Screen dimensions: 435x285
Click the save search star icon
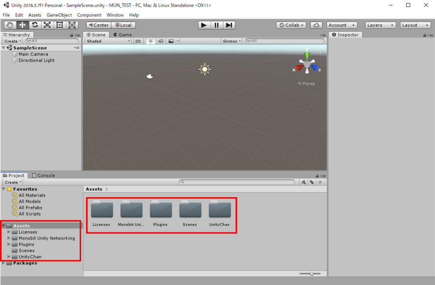[320, 182]
